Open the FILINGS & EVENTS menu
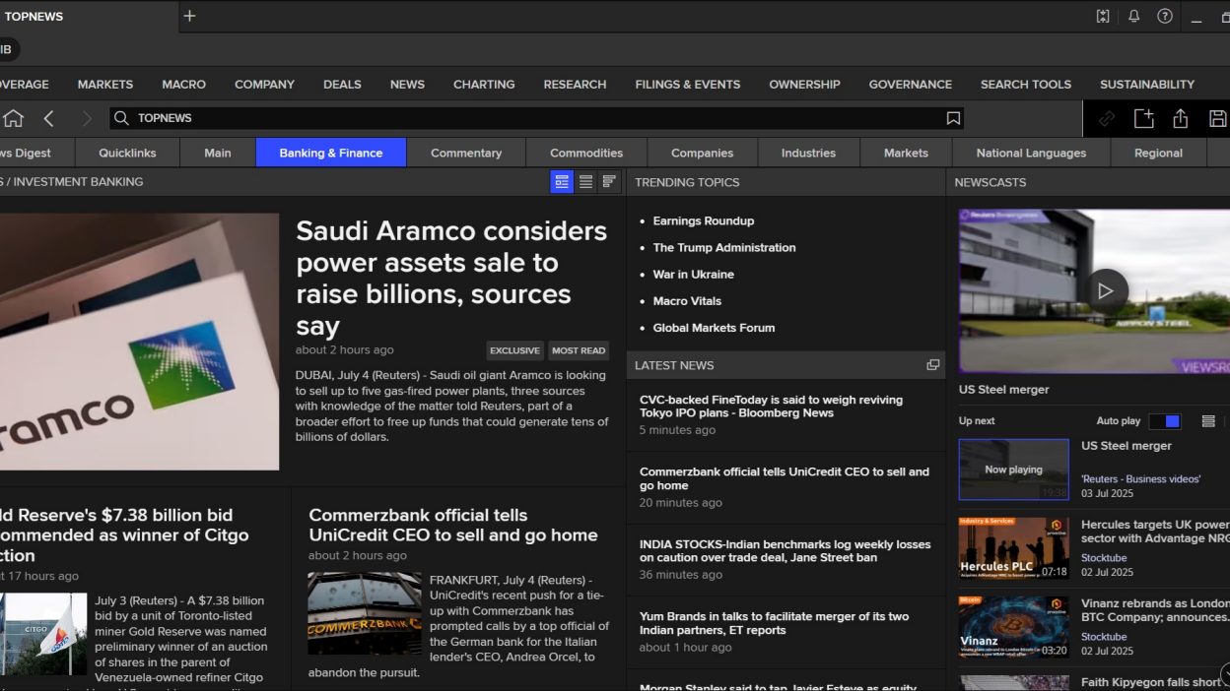This screenshot has height=691, width=1230. (688, 85)
